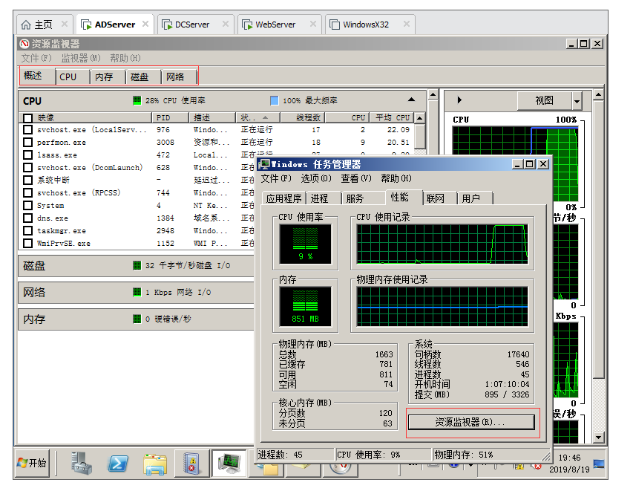Click the home icon on 主页 tab
This screenshot has width=633, height=494.
[26, 25]
